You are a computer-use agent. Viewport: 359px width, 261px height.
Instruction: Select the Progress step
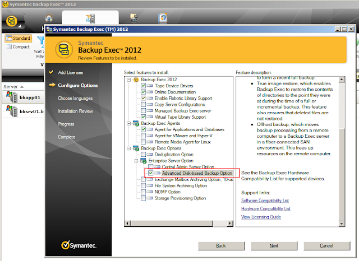66,124
